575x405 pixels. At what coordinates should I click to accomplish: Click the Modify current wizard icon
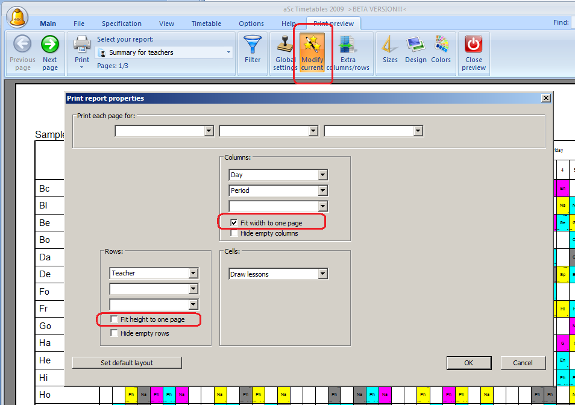pos(312,45)
